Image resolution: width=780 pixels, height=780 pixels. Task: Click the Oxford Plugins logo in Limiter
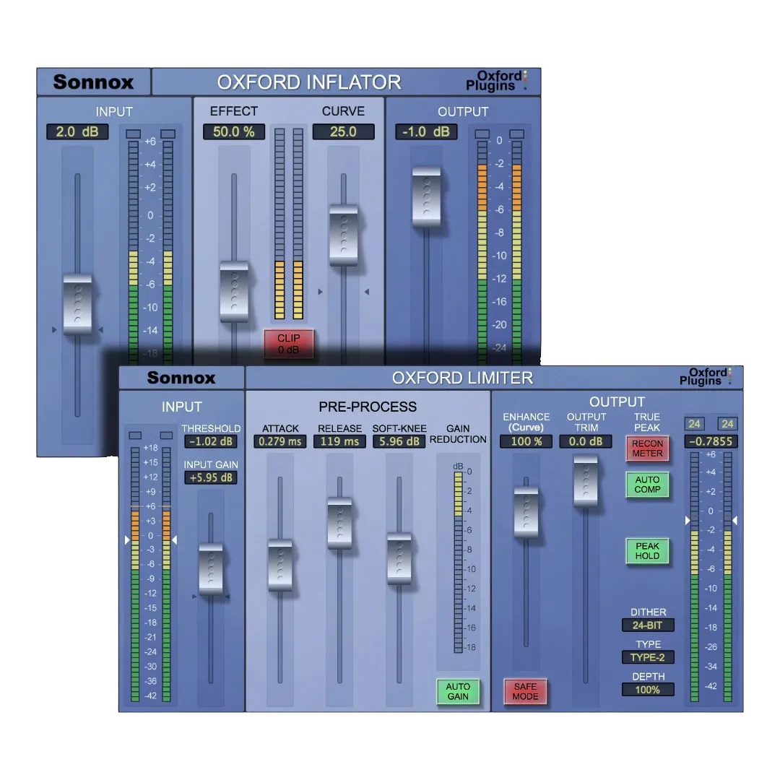point(705,376)
